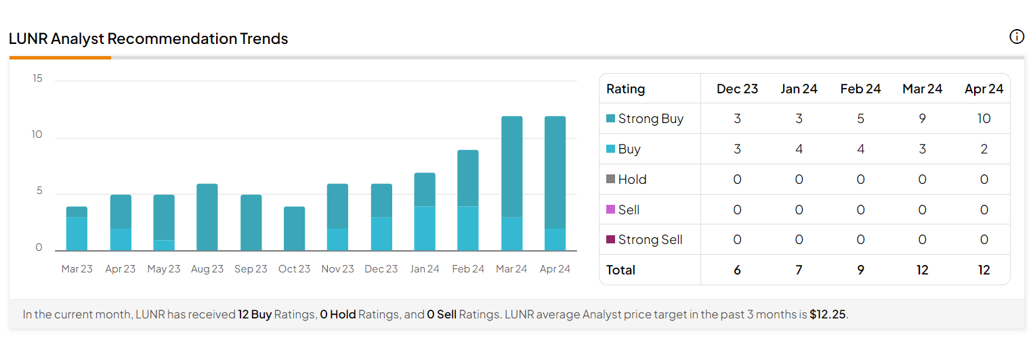Viewport: 1033px width, 338px height.
Task: Click Strong Buy value 5 for Feb 24
Action: click(x=860, y=118)
